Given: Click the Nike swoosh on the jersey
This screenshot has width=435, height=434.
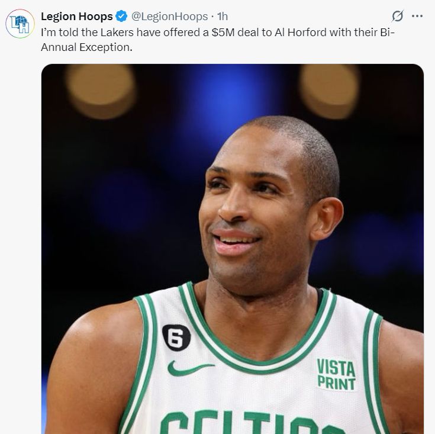Looking at the screenshot, I should coord(191,368).
